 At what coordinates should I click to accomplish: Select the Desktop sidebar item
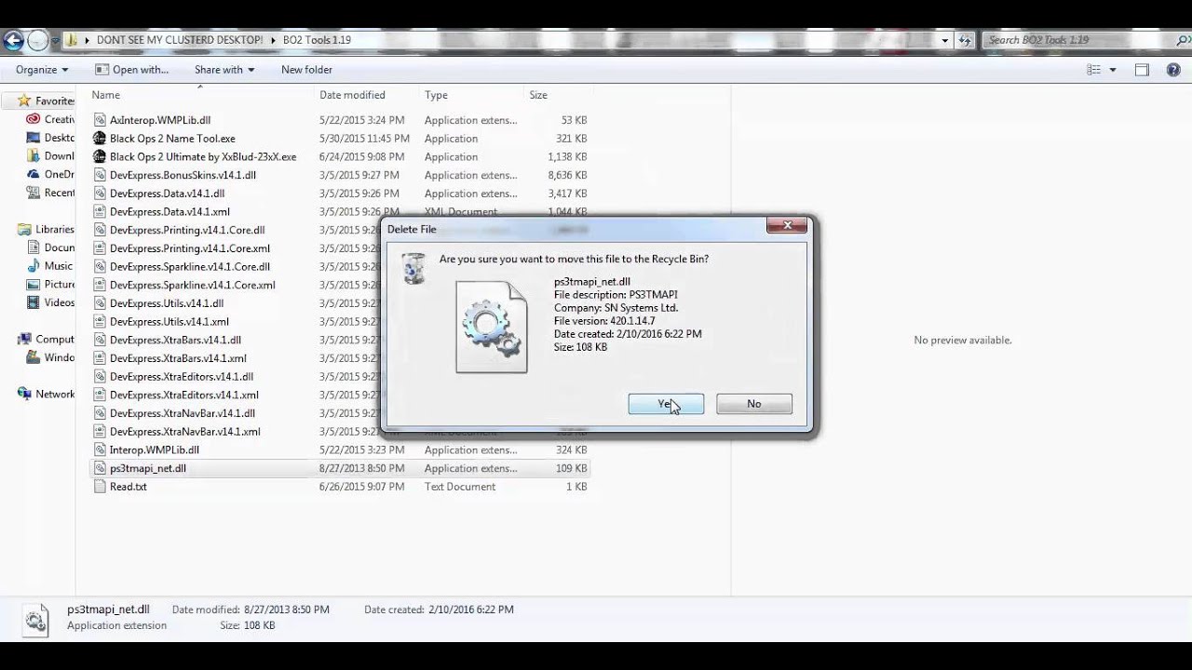pyautogui.click(x=52, y=138)
